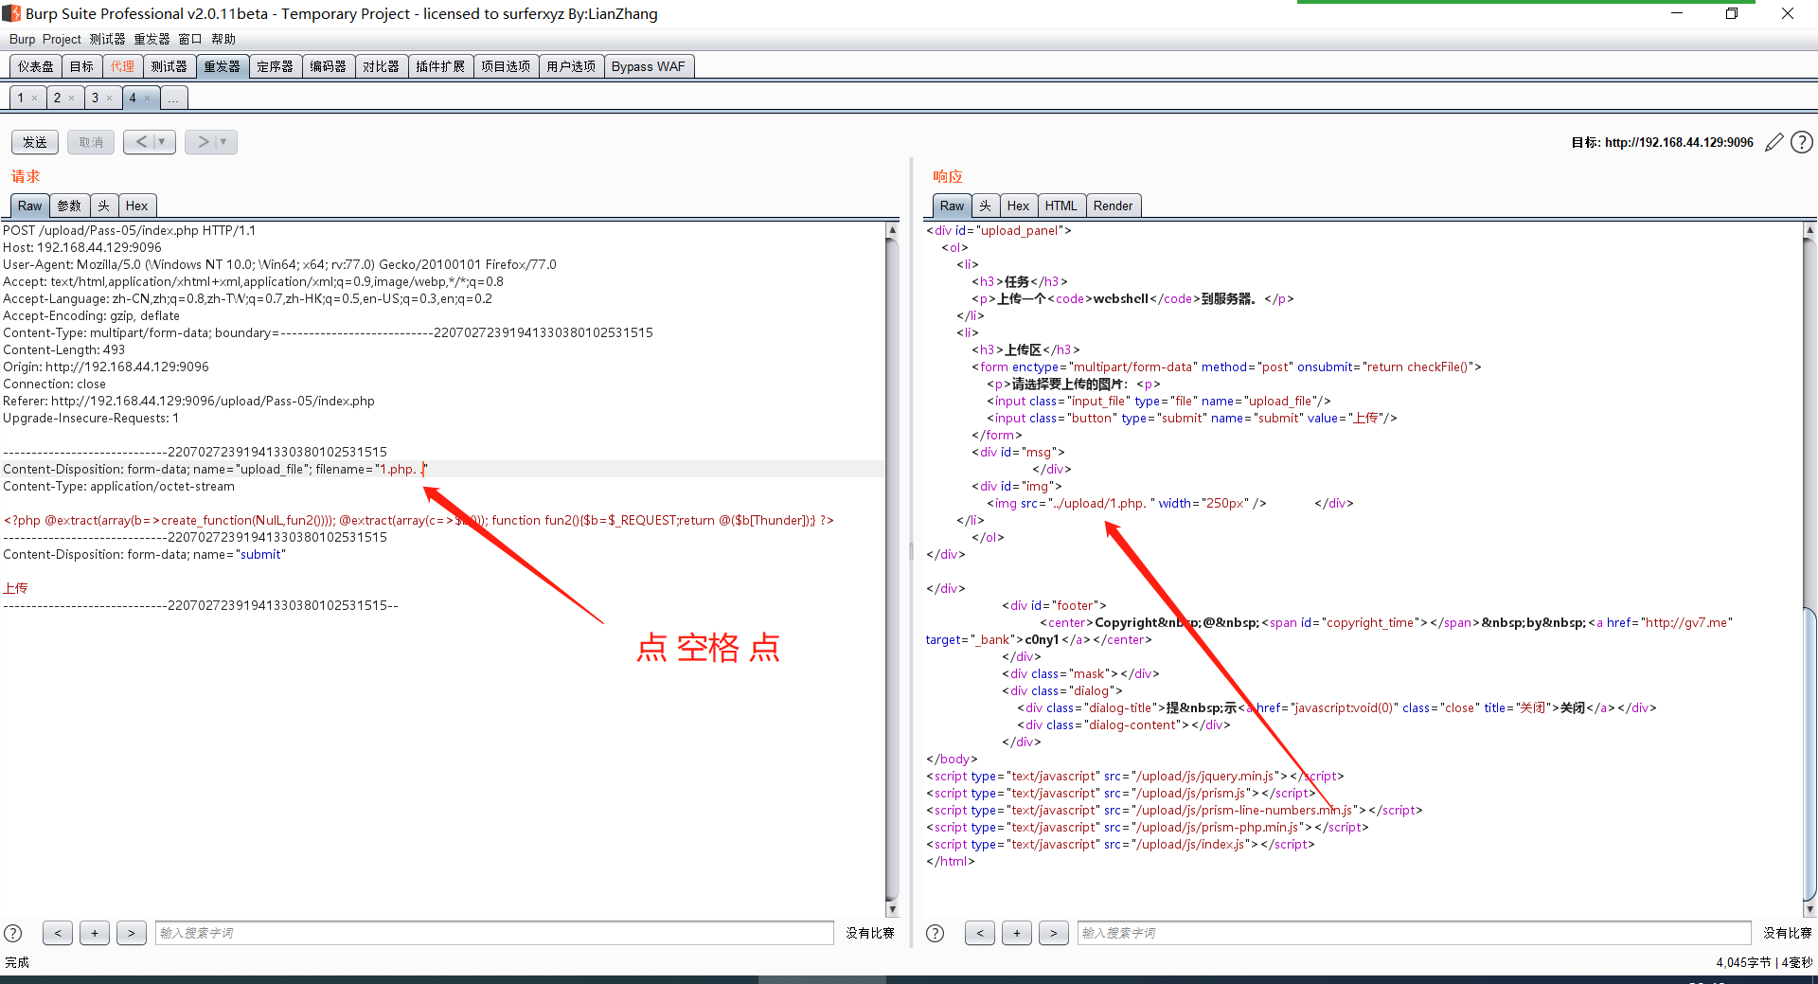Go to next match in response search
This screenshot has width=1818, height=984.
coord(1054,933)
